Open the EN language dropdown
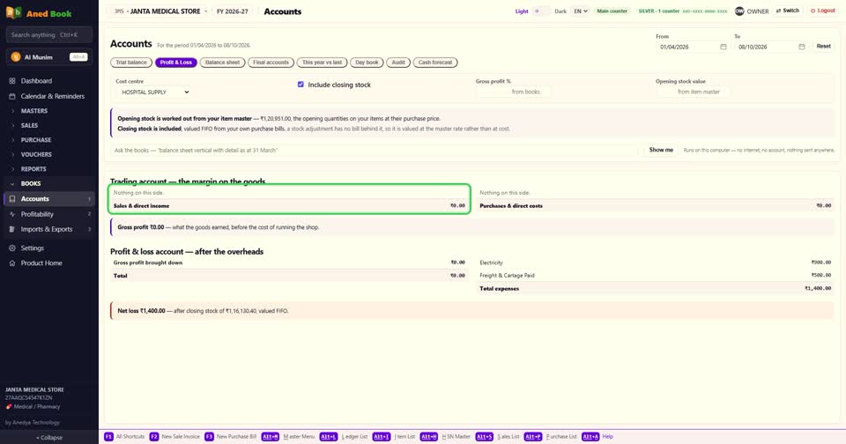The height and width of the screenshot is (444, 846). [x=581, y=11]
